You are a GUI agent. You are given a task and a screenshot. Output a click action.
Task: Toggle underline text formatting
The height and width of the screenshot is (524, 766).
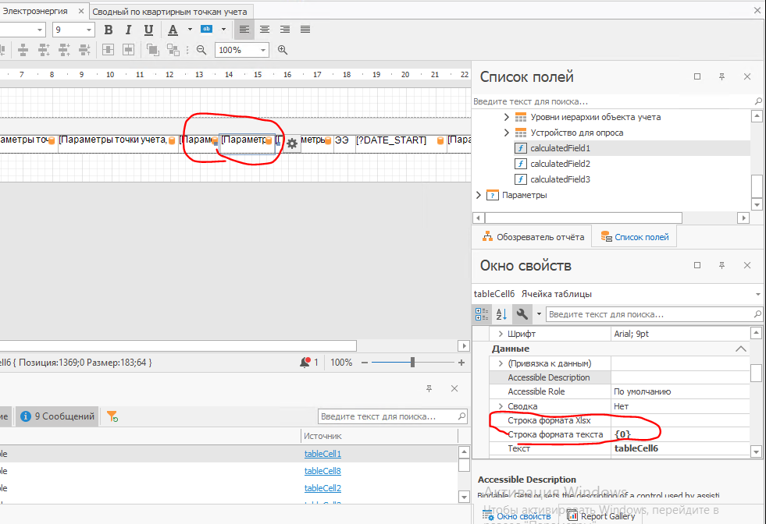(148, 30)
